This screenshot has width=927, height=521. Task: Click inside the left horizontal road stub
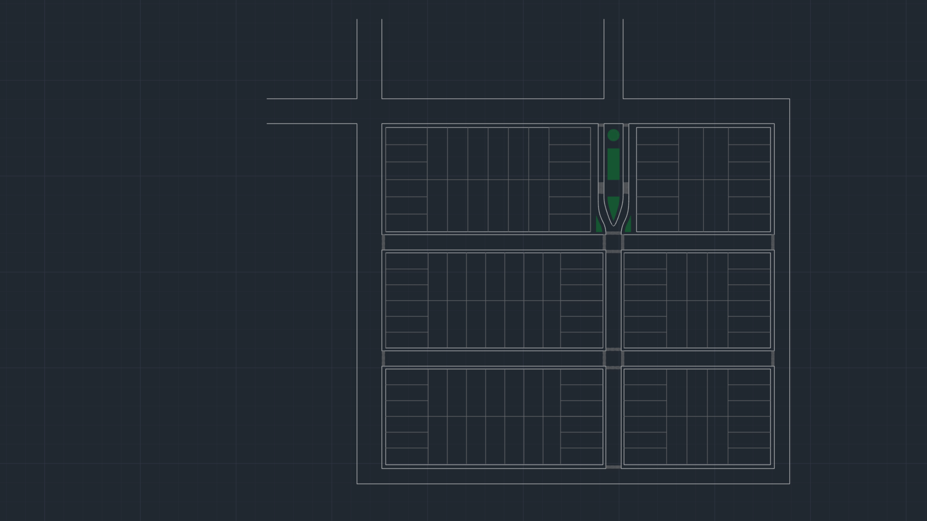312,111
